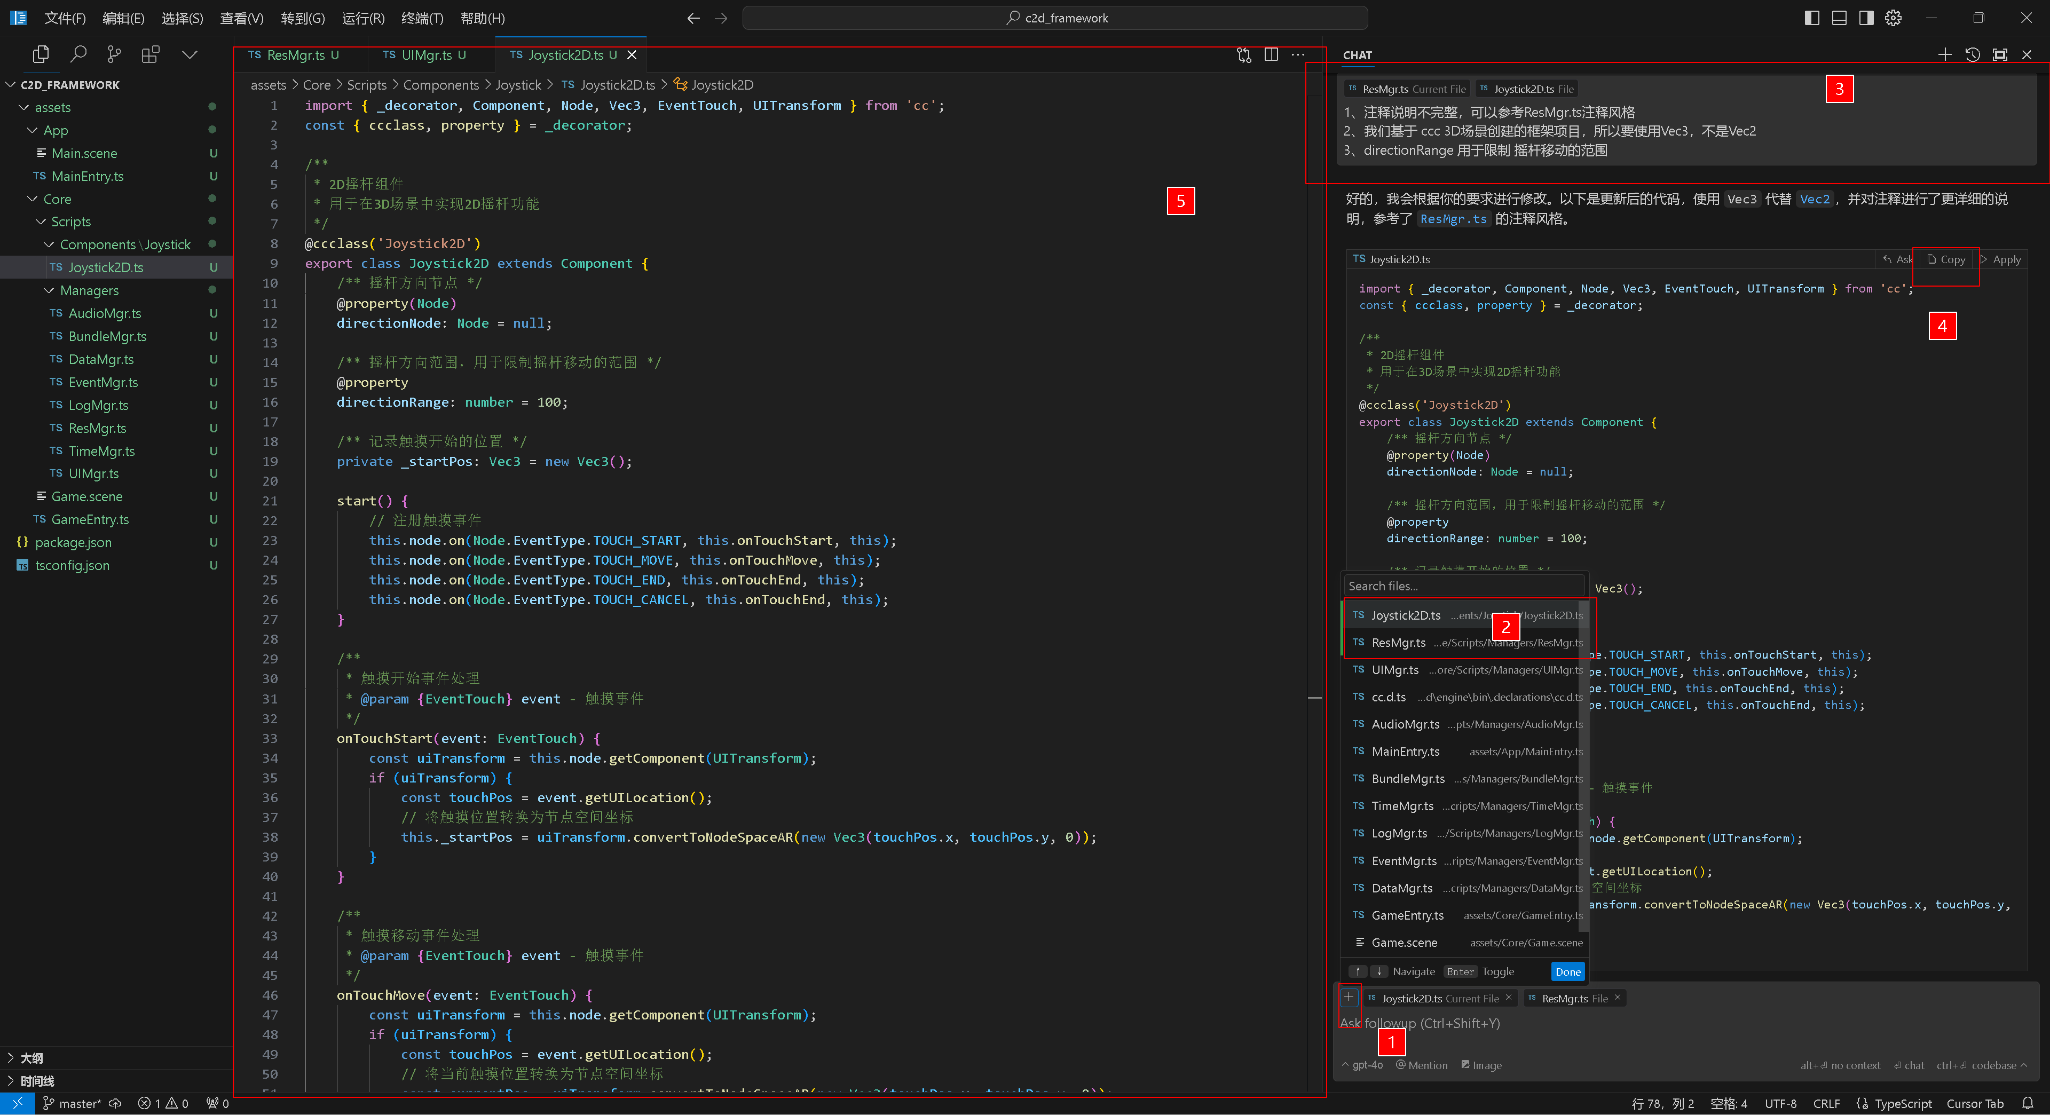Click the c2d_framework command center search box
The image size is (2050, 1115).
1055,18
